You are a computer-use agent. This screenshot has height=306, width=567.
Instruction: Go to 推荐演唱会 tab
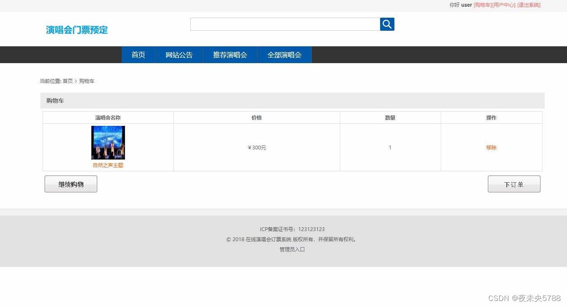(230, 55)
